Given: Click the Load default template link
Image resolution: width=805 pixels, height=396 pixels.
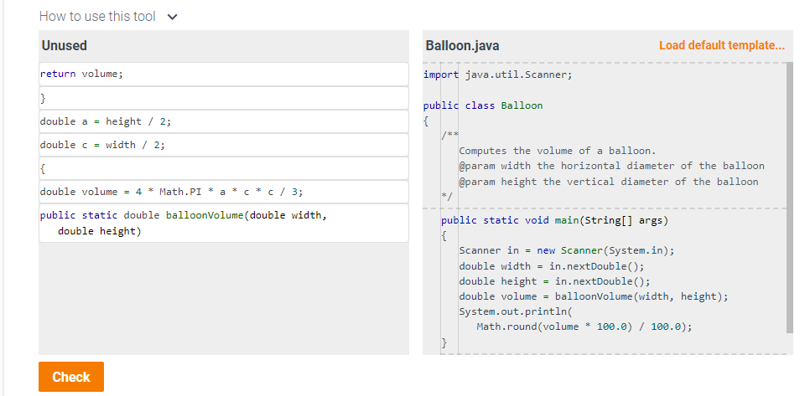Looking at the screenshot, I should point(722,45).
